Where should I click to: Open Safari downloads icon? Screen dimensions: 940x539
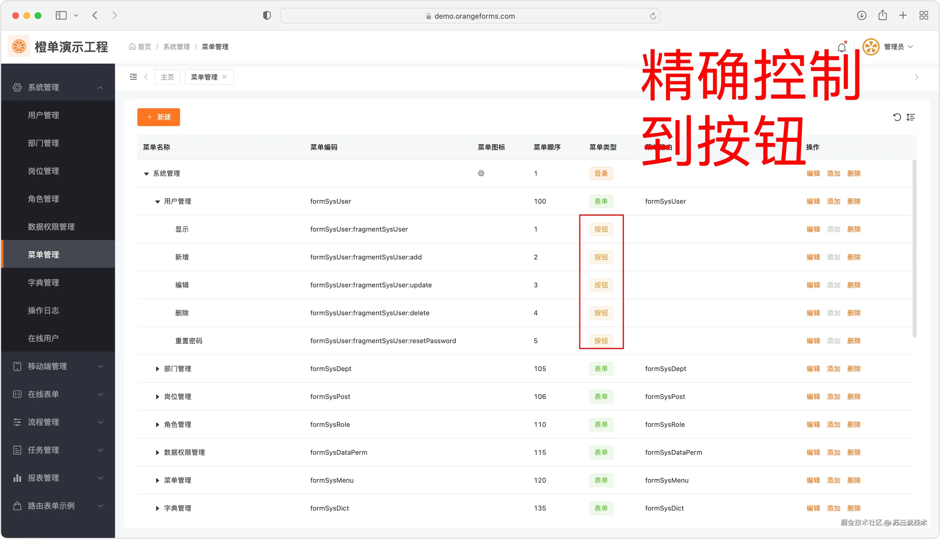point(862,16)
